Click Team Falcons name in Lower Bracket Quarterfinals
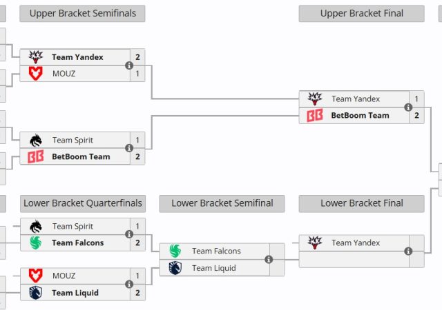 pos(77,242)
